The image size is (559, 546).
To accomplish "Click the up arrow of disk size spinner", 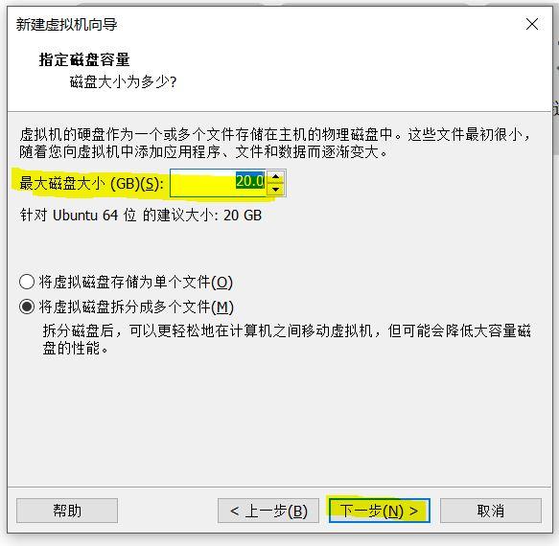I will pyautogui.click(x=275, y=176).
